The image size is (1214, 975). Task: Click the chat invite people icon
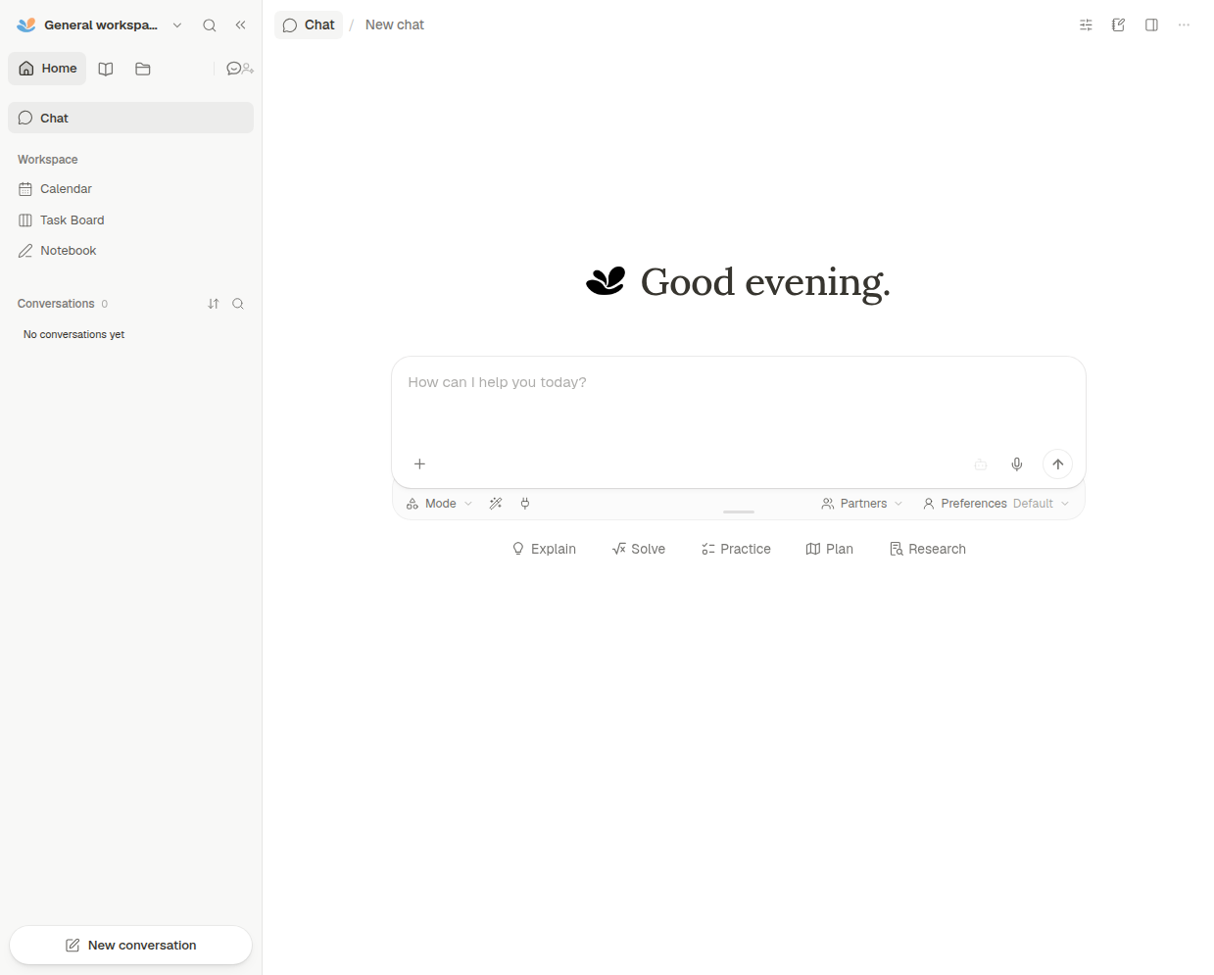point(240,69)
